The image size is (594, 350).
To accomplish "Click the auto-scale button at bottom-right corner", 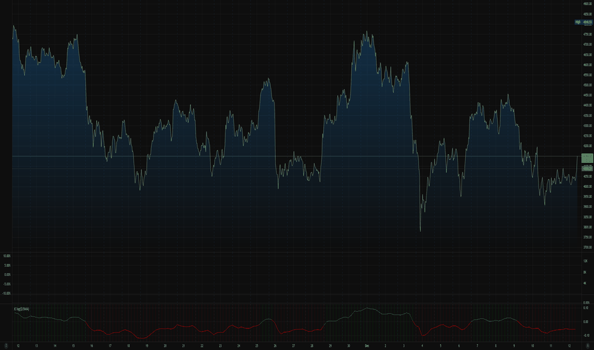I will 588,346.
